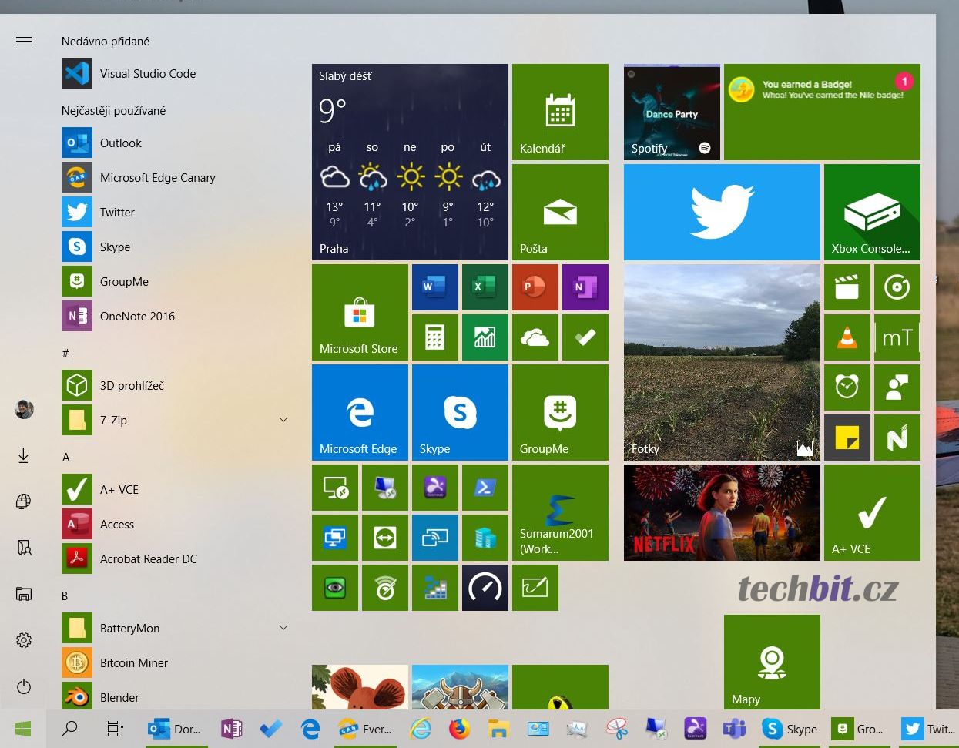
Task: Expand the BatteryMon folder chevron
Action: 283,628
